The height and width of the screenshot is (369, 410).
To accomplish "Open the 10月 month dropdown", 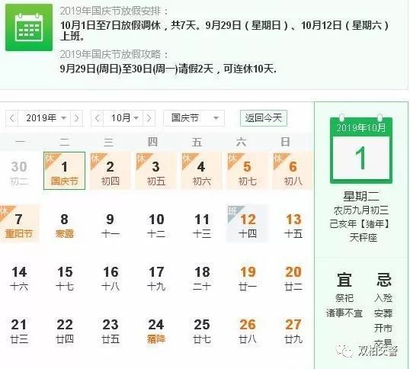I will (123, 118).
